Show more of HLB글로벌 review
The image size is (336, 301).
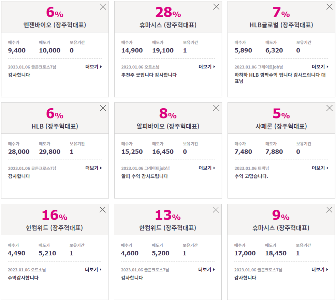click(x=320, y=67)
